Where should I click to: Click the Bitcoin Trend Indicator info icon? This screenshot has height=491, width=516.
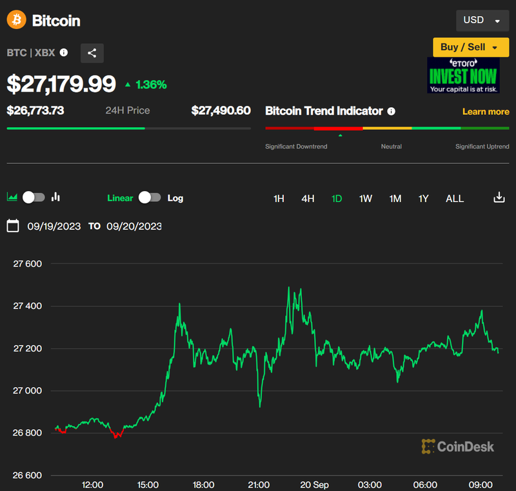click(391, 111)
